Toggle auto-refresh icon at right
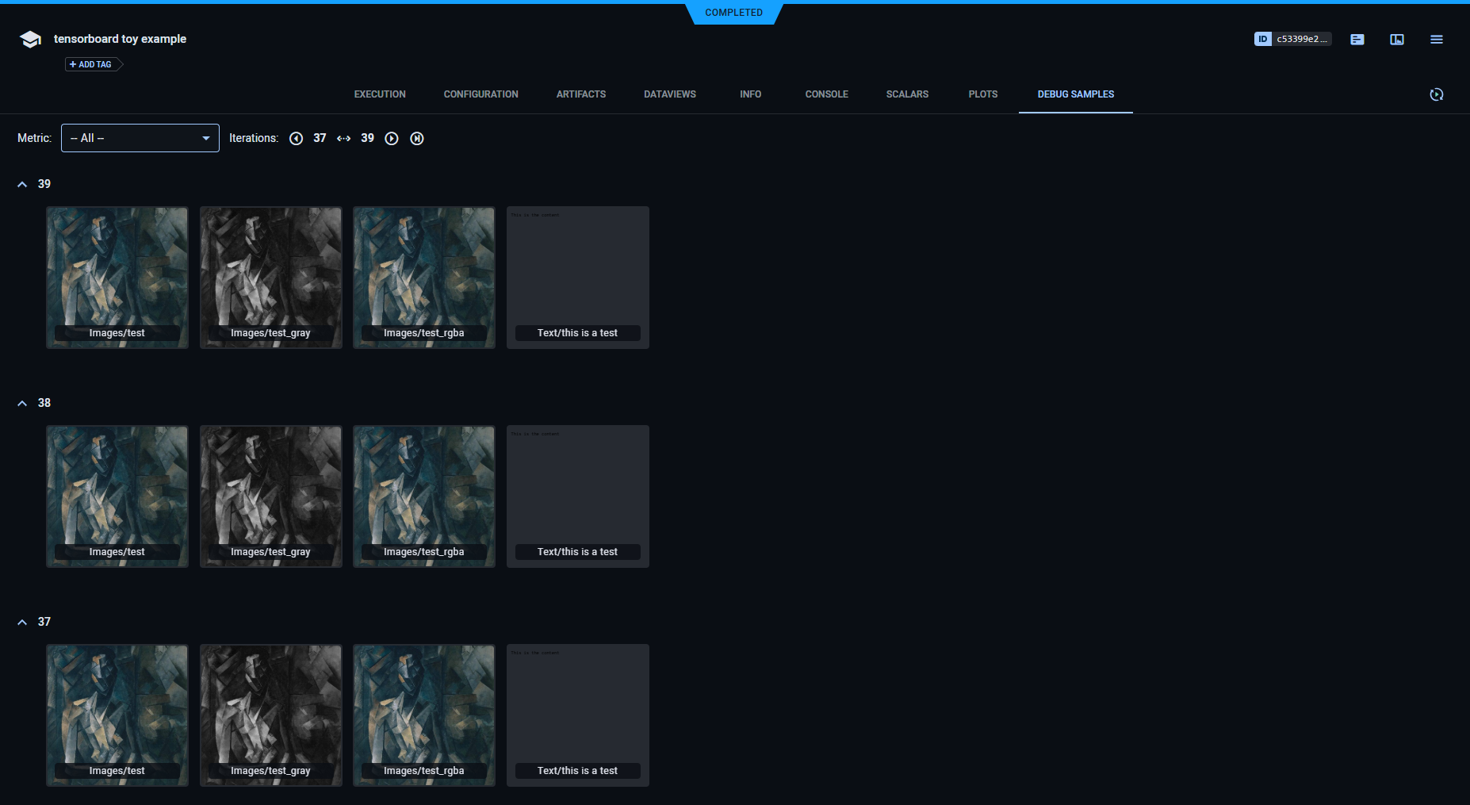The image size is (1470, 805). (1436, 94)
